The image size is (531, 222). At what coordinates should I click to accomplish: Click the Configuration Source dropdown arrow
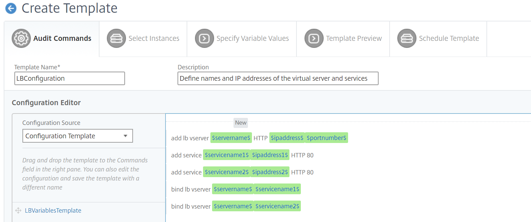click(125, 136)
